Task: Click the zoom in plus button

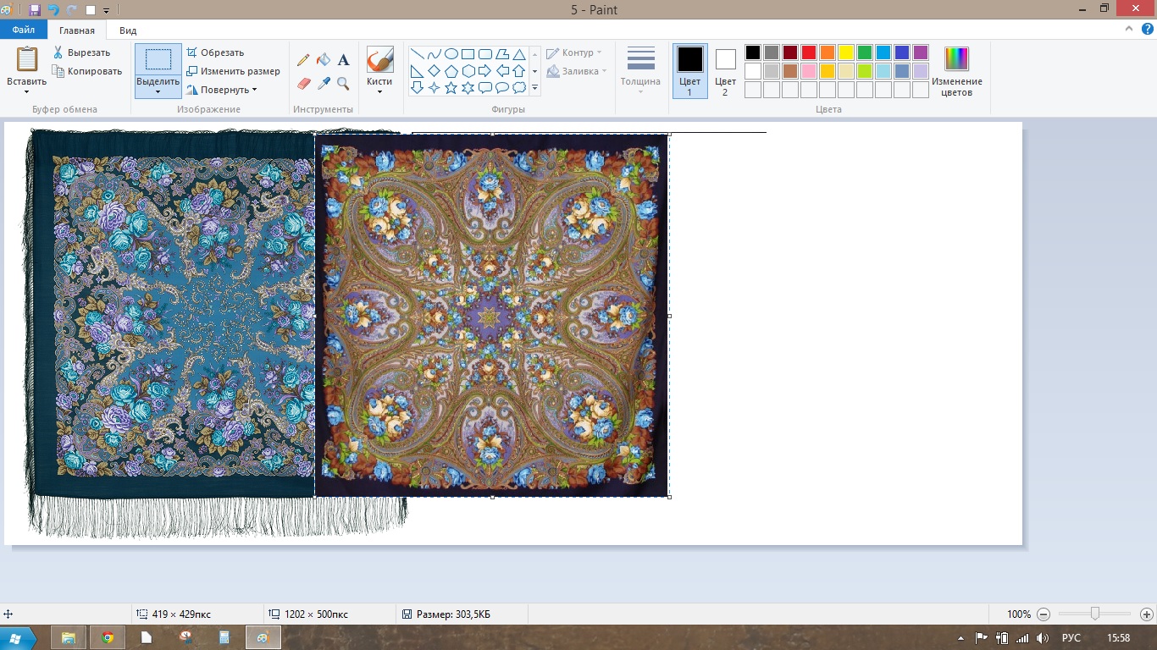Action: point(1147,614)
